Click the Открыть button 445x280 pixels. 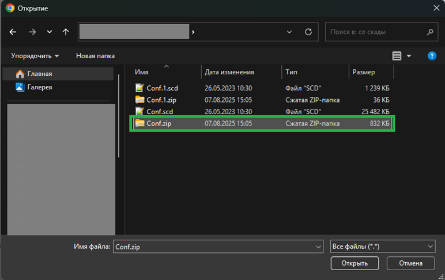pyautogui.click(x=355, y=263)
